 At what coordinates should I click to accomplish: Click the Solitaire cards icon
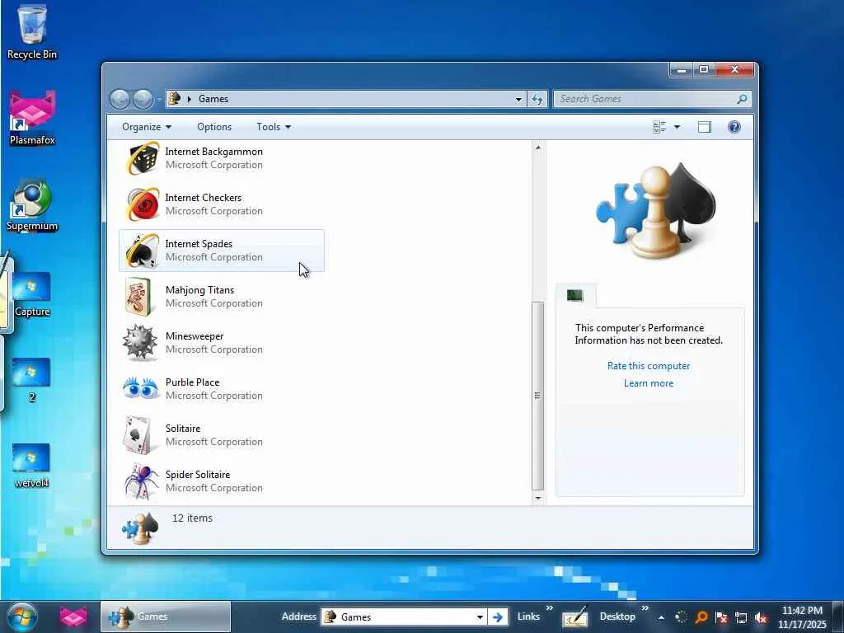138,435
